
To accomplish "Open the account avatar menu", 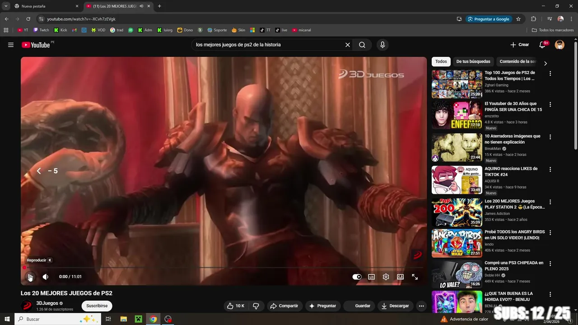I will [x=559, y=45].
